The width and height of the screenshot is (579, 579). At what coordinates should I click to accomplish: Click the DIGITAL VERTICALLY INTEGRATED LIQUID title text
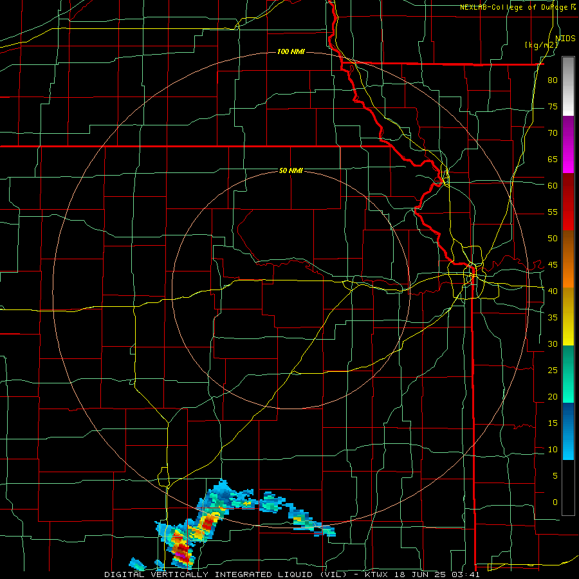210,574
